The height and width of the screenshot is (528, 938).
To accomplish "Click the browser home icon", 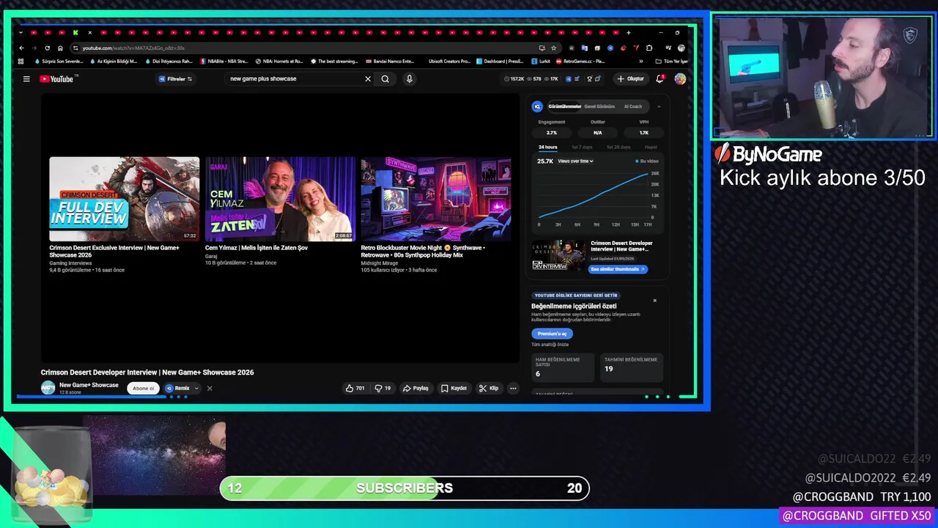I will coord(60,48).
